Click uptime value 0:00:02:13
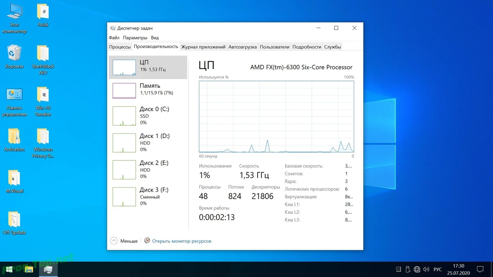 click(217, 217)
